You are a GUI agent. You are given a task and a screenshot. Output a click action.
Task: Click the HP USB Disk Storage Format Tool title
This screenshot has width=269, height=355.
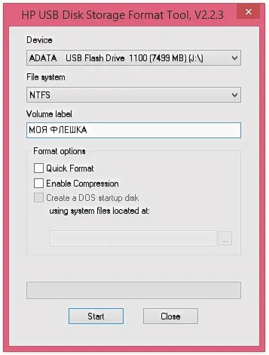click(123, 15)
